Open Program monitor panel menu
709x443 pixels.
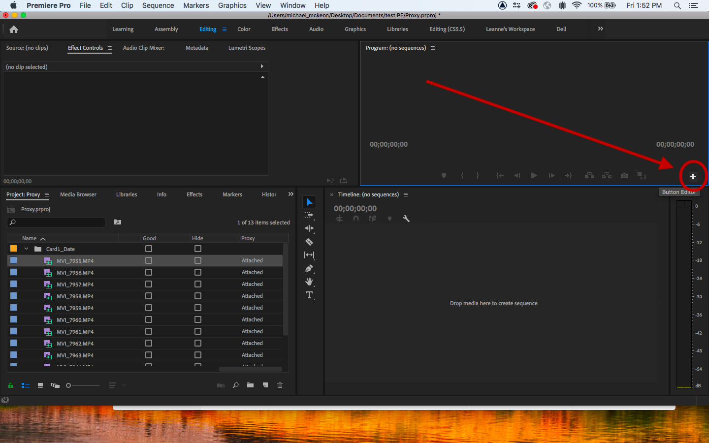coord(433,48)
